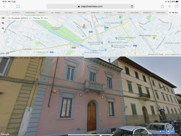181x136 pixels.
Task: Open Google terms link under the map
Action: coord(173,54)
